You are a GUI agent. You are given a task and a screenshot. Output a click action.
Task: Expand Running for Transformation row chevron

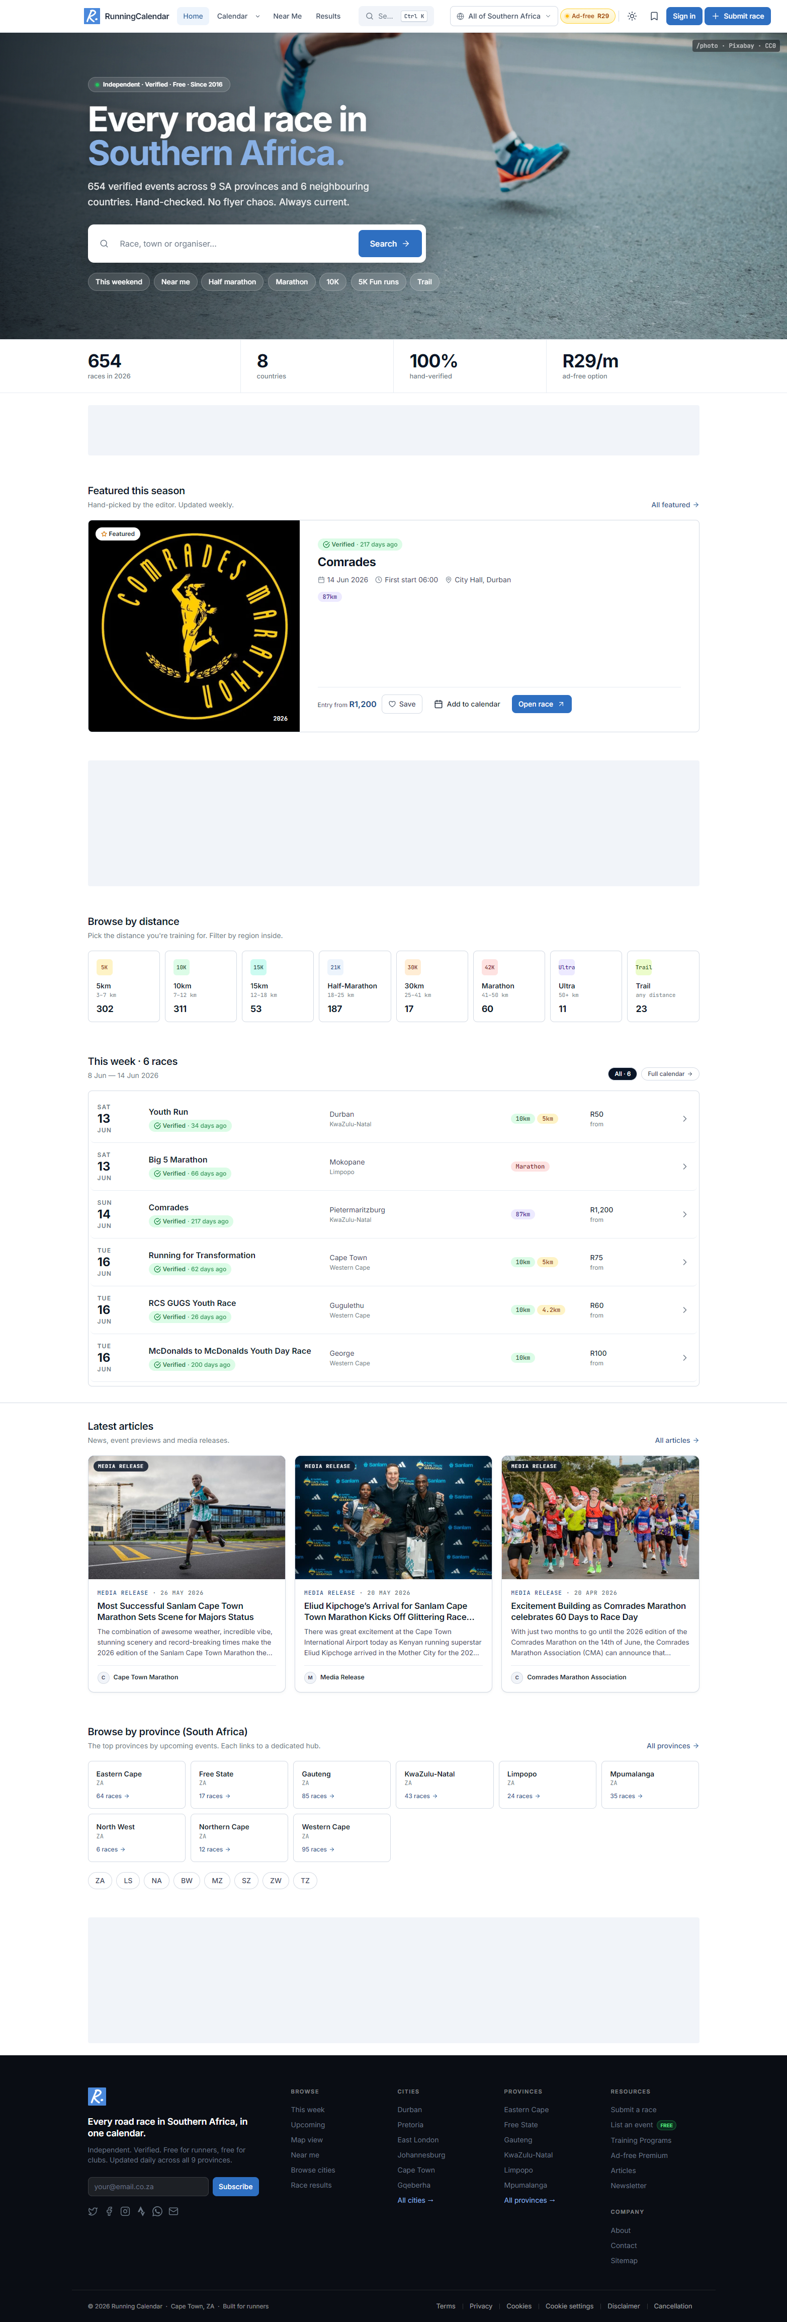click(684, 1262)
